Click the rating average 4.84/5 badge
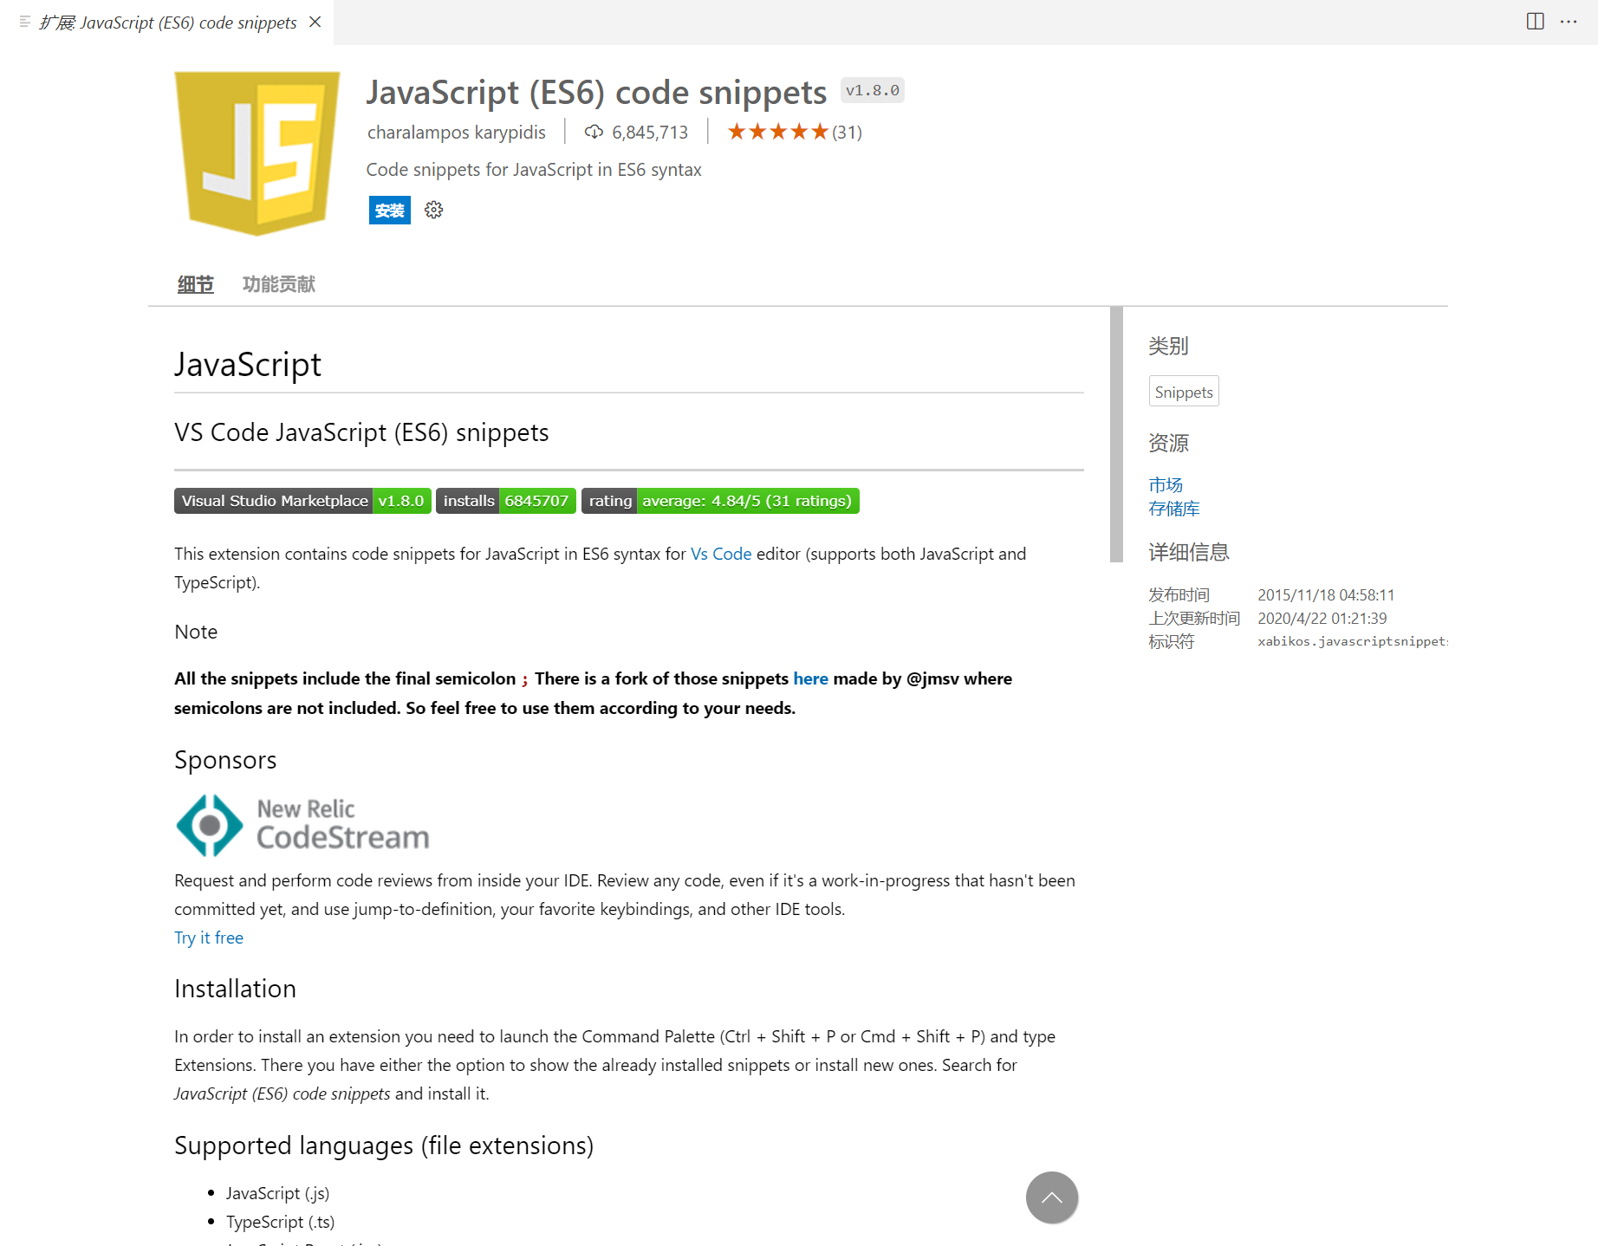 click(x=720, y=501)
